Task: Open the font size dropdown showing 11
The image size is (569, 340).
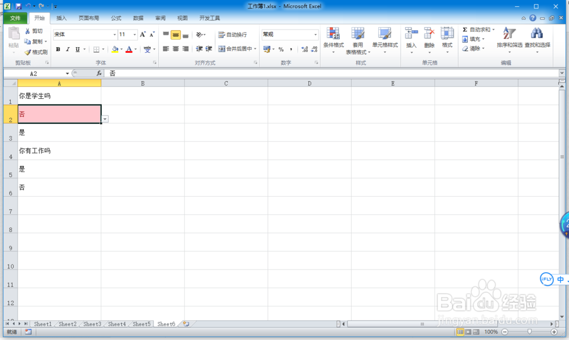Action: tap(135, 35)
